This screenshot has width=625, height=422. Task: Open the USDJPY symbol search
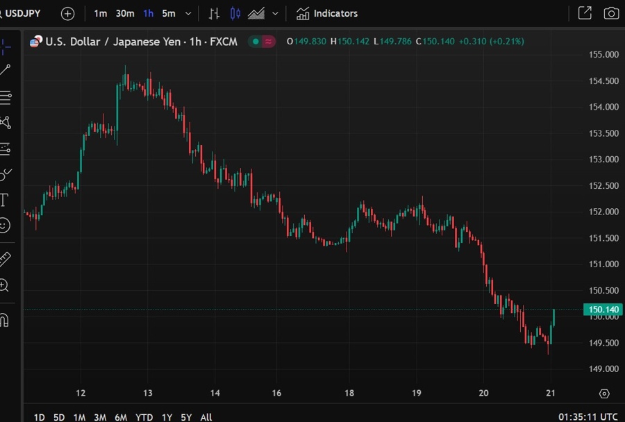24,13
